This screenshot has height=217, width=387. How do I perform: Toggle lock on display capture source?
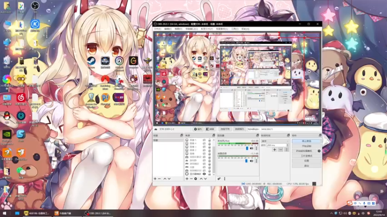pyautogui.click(x=209, y=174)
